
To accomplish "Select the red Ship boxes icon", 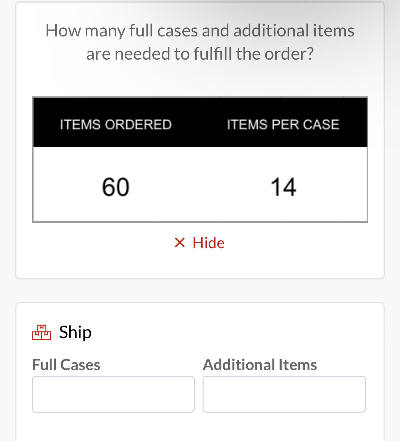I will point(42,333).
